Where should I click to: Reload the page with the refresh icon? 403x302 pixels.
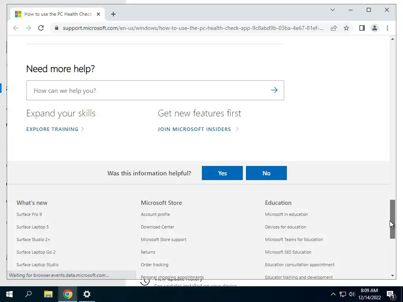(x=41, y=28)
